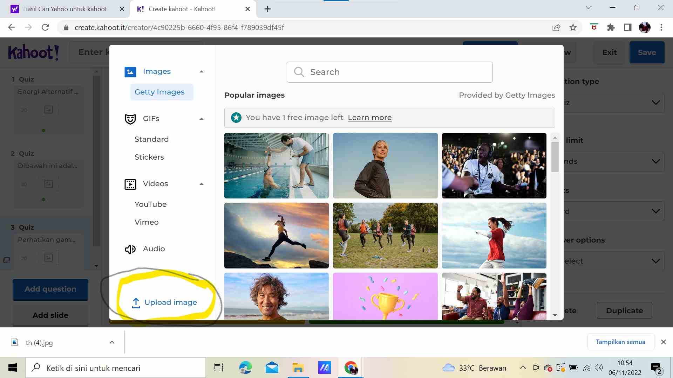Click Upload image

pyautogui.click(x=164, y=303)
